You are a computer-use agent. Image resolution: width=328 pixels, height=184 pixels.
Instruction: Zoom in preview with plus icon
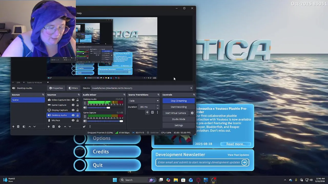tap(24, 82)
